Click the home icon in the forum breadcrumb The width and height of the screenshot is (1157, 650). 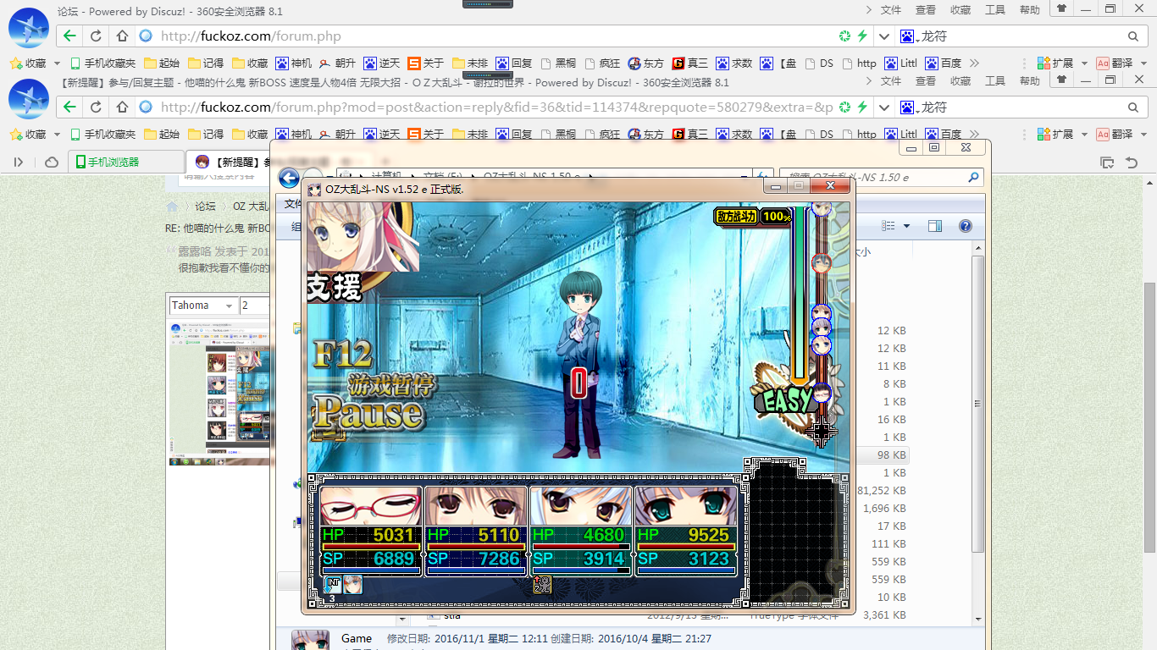(x=172, y=207)
